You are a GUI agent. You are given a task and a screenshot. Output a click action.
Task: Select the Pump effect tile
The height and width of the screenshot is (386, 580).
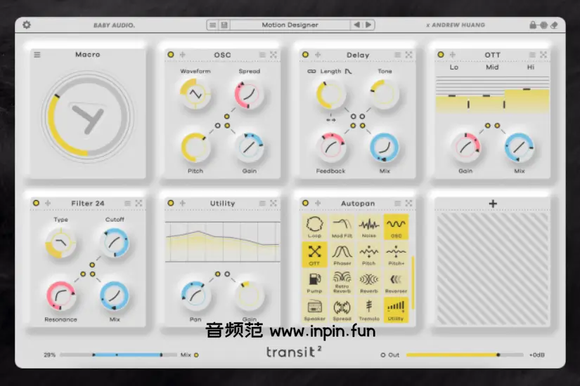pos(314,282)
